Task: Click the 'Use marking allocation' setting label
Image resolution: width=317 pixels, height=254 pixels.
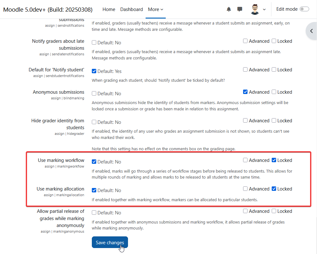Action: [60, 189]
